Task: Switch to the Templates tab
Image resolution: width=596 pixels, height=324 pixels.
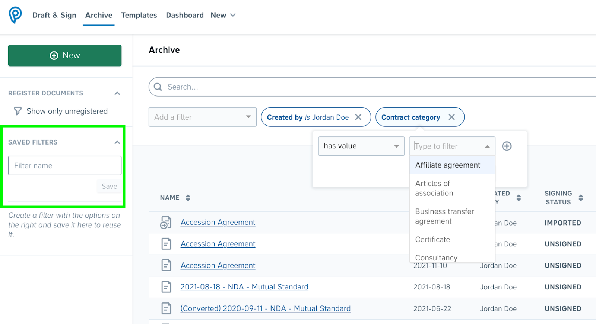Action: [x=139, y=15]
